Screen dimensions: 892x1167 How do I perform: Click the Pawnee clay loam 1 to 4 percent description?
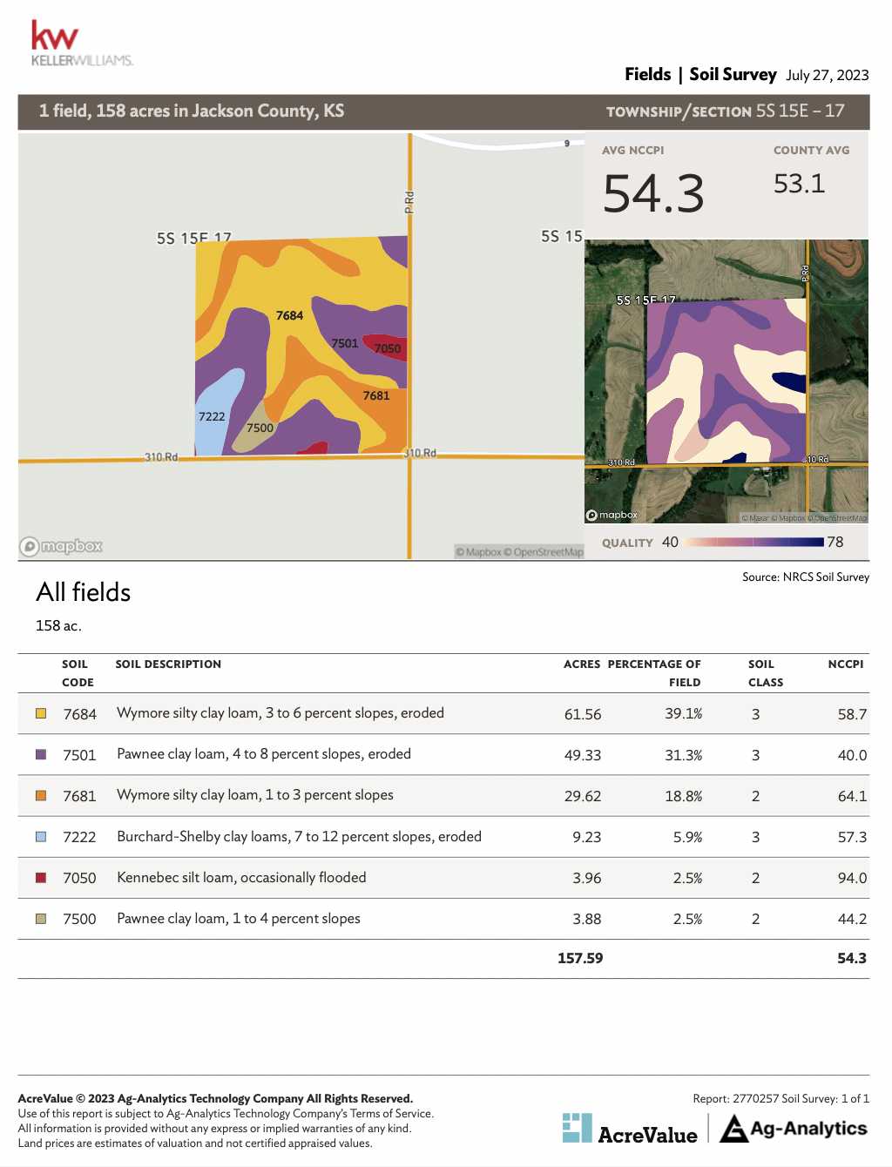(239, 918)
